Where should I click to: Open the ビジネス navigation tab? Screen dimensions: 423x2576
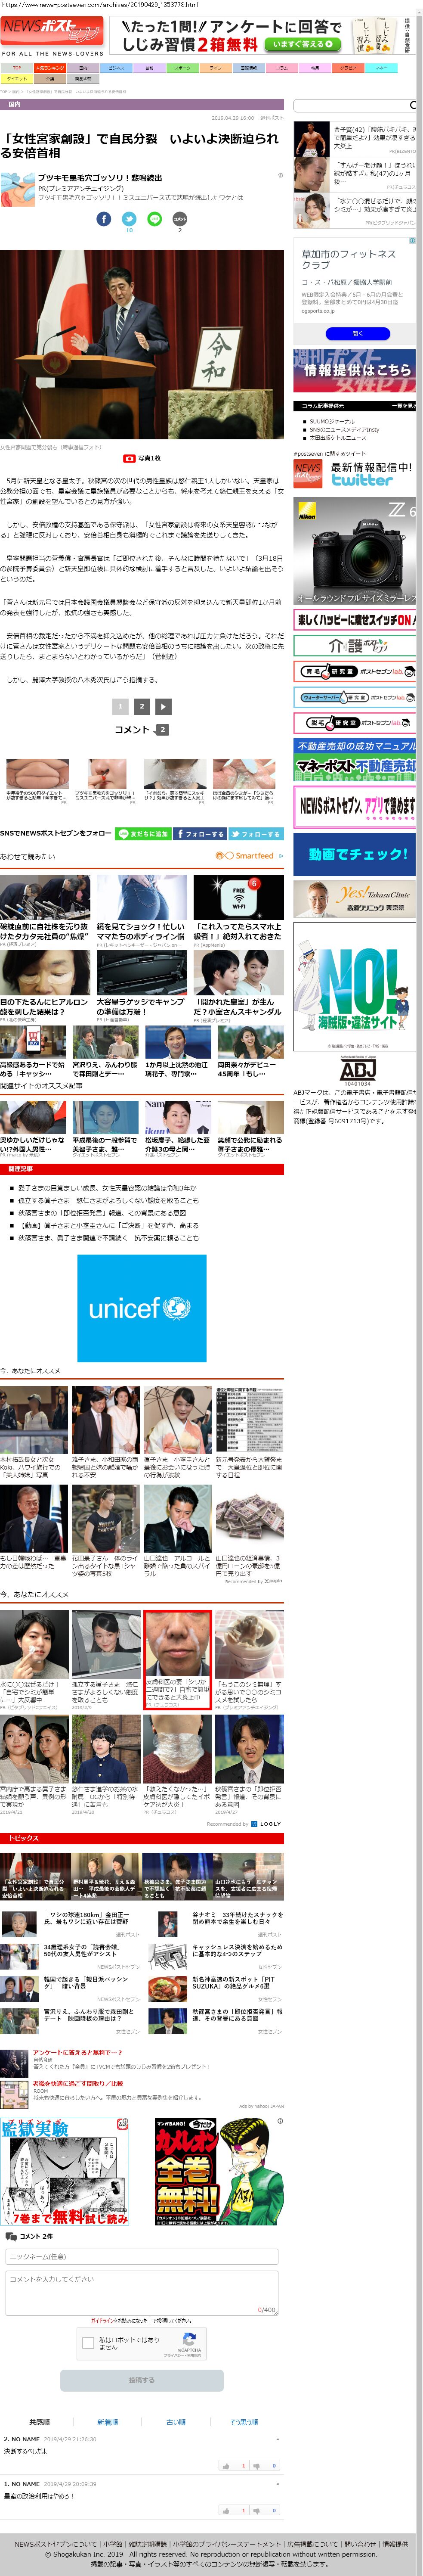point(116,68)
